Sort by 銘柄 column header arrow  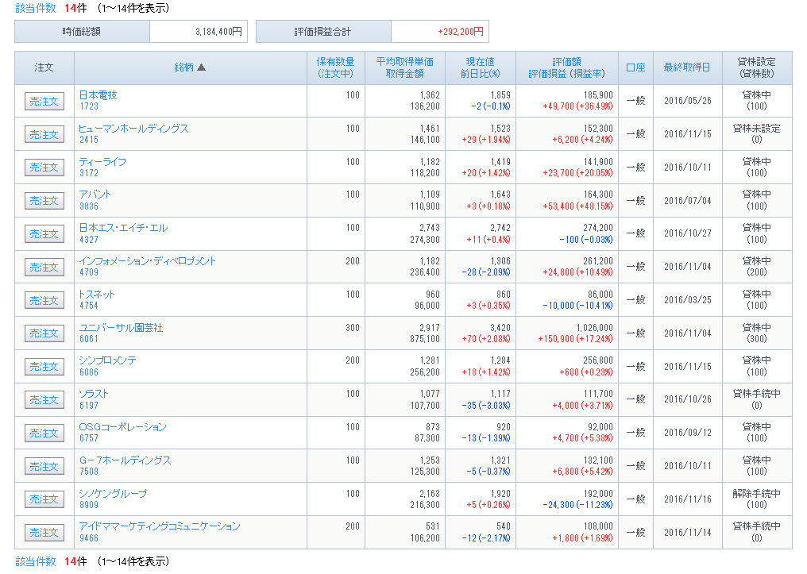(201, 67)
